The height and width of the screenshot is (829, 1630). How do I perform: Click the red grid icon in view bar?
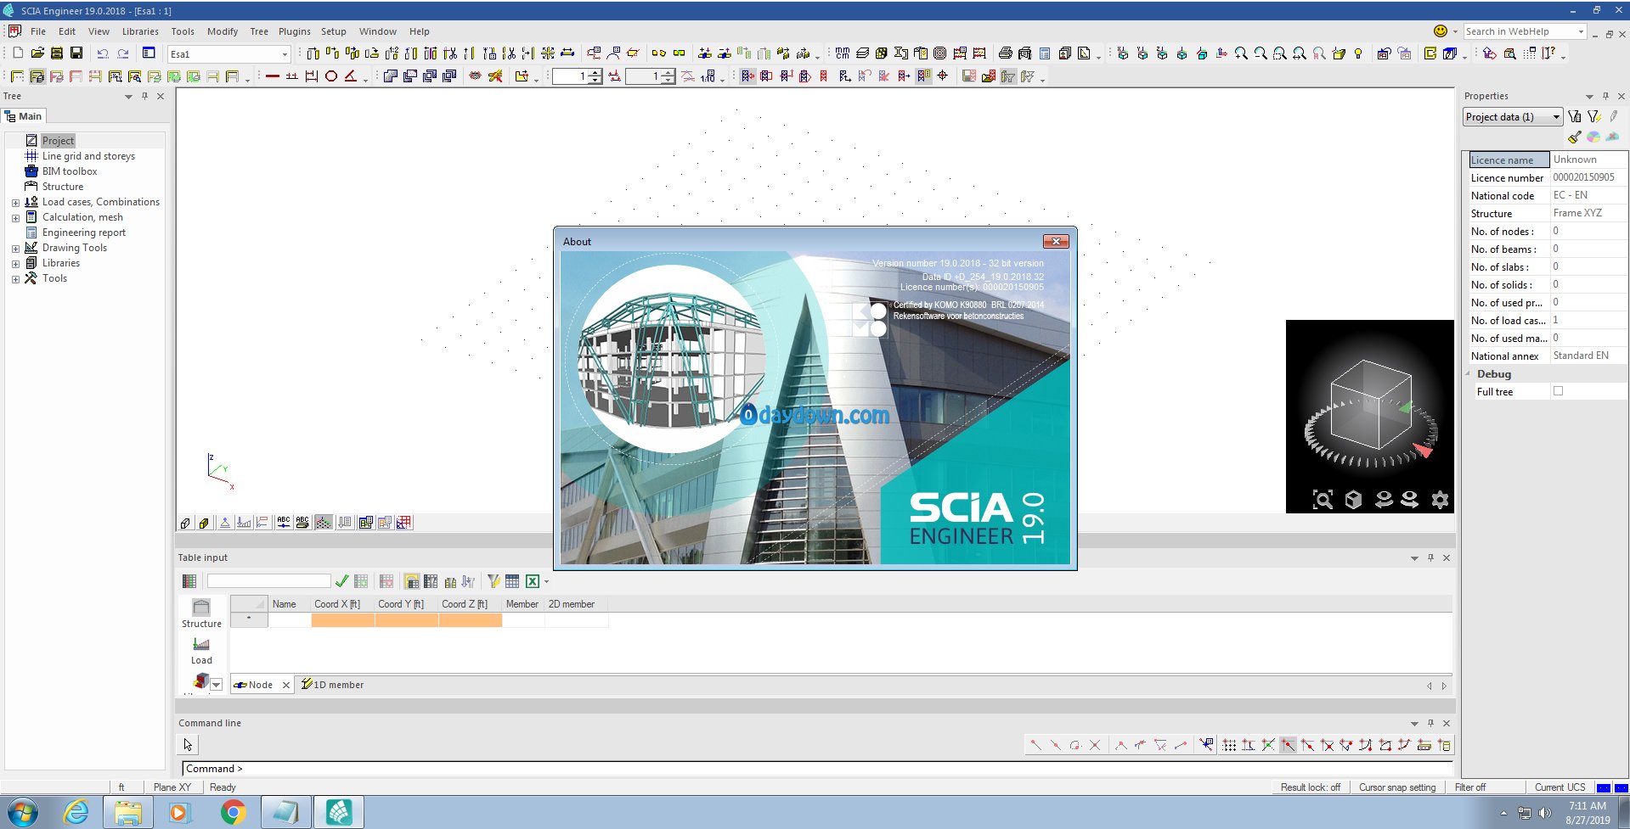coord(404,523)
